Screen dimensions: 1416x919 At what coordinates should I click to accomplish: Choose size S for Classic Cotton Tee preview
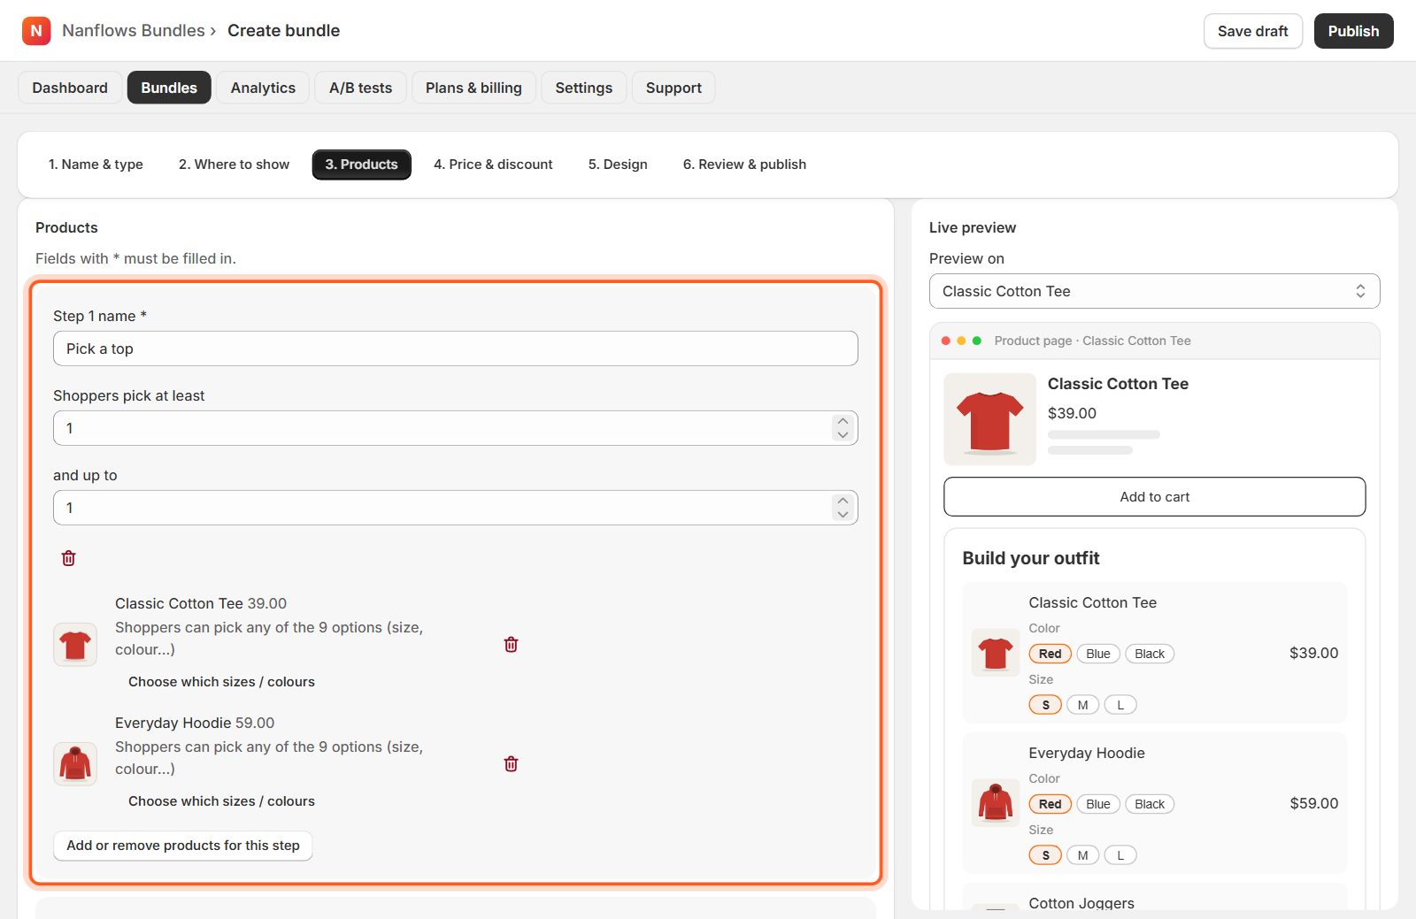(1045, 705)
